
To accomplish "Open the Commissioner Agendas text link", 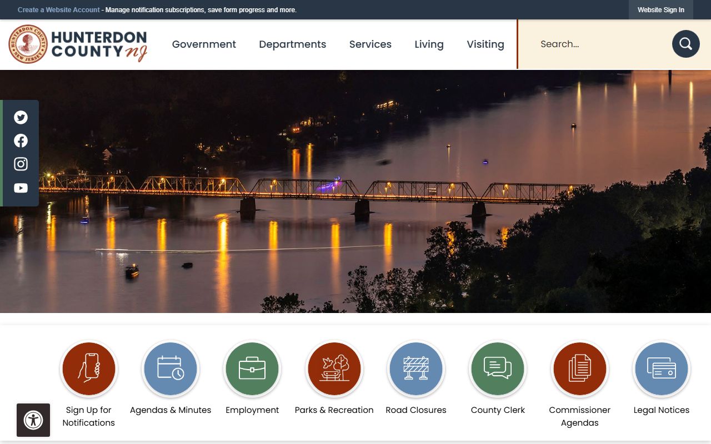I will pyautogui.click(x=579, y=416).
